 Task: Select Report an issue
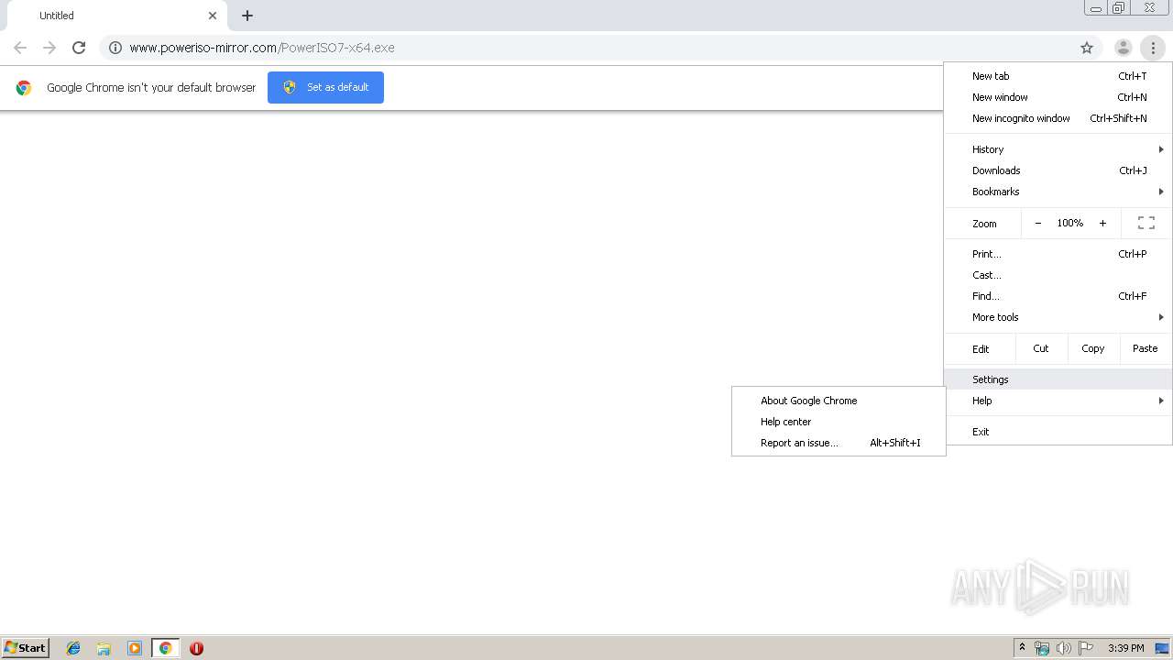[839, 443]
